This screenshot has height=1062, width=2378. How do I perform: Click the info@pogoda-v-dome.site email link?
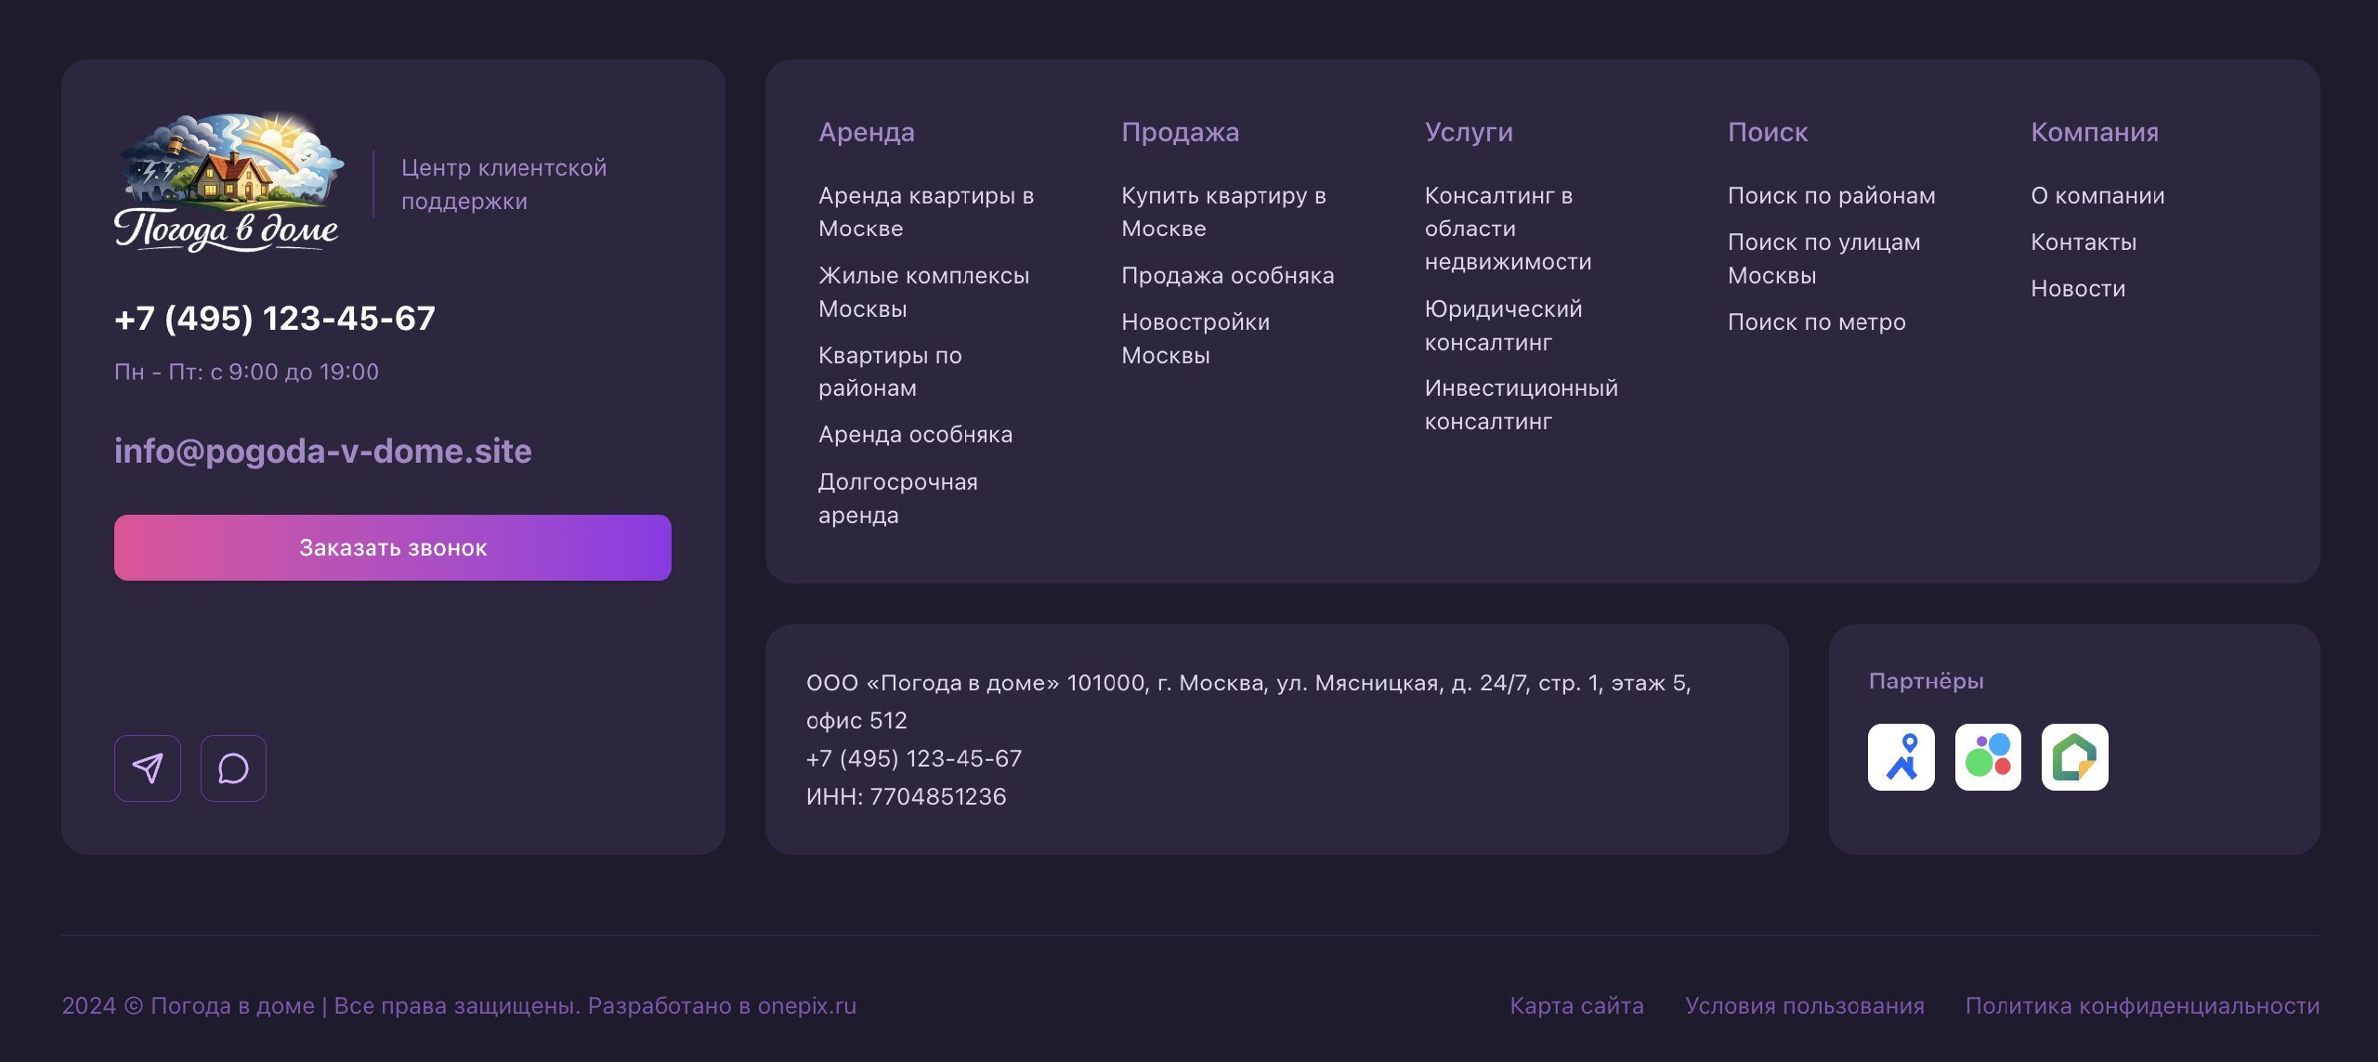click(x=322, y=451)
